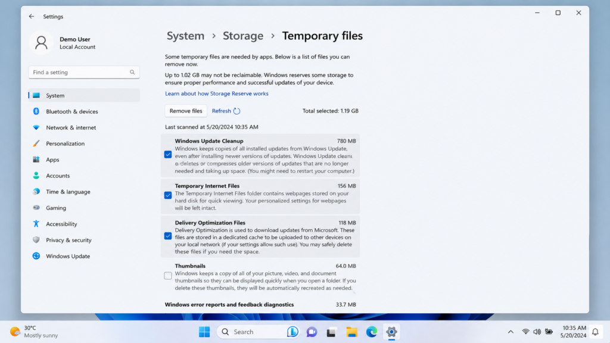Screen dimensions: 610x343
Task: Click the search magnifier in Find a setting
Action: point(132,72)
